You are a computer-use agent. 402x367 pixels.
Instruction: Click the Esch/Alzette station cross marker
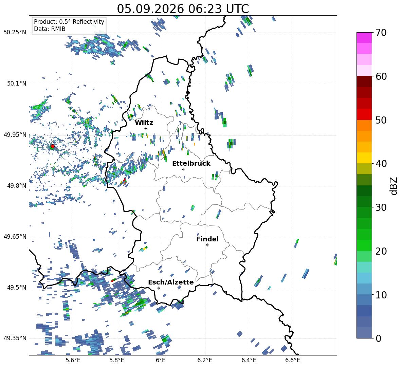pos(159,288)
